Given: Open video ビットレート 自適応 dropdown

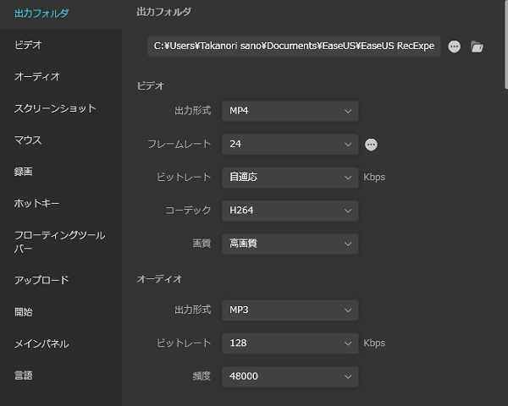Looking at the screenshot, I should pyautogui.click(x=290, y=178).
